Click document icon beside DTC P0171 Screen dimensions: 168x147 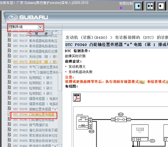click(x=9, y=55)
